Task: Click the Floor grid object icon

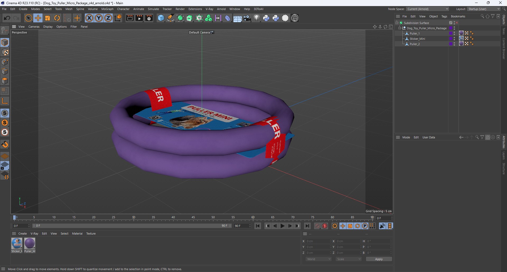Action: coord(237,18)
